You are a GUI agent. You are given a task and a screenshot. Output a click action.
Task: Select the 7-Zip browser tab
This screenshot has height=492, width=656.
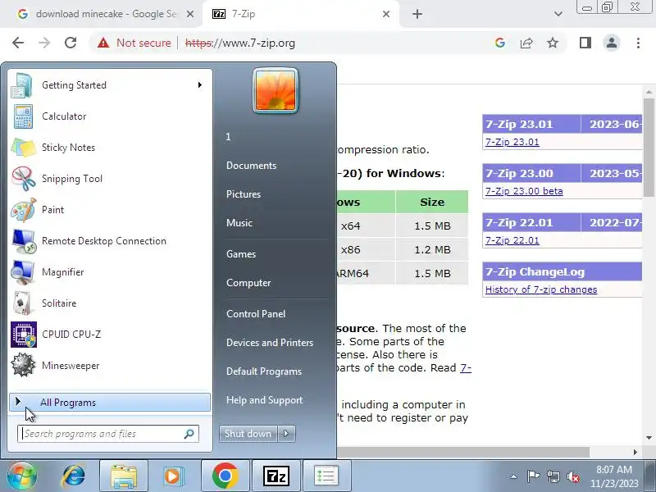click(299, 14)
